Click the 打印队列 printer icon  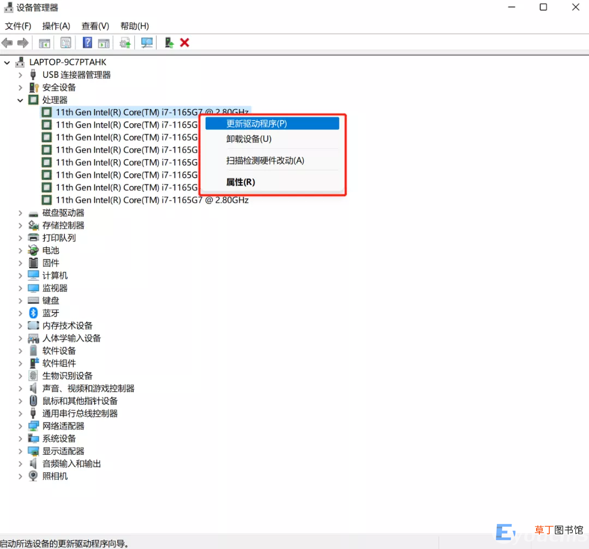[x=33, y=238]
